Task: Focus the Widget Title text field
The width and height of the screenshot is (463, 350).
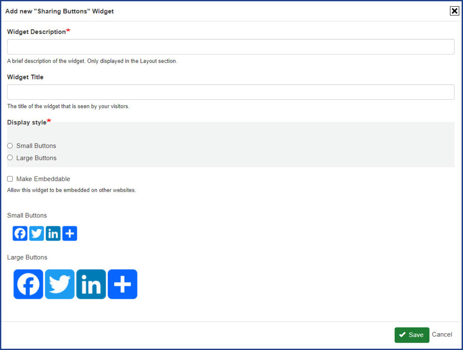Action: pyautogui.click(x=230, y=92)
